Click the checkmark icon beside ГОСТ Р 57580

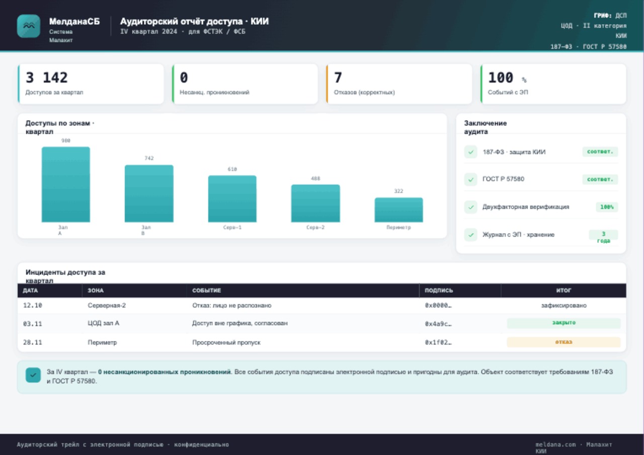tap(470, 179)
